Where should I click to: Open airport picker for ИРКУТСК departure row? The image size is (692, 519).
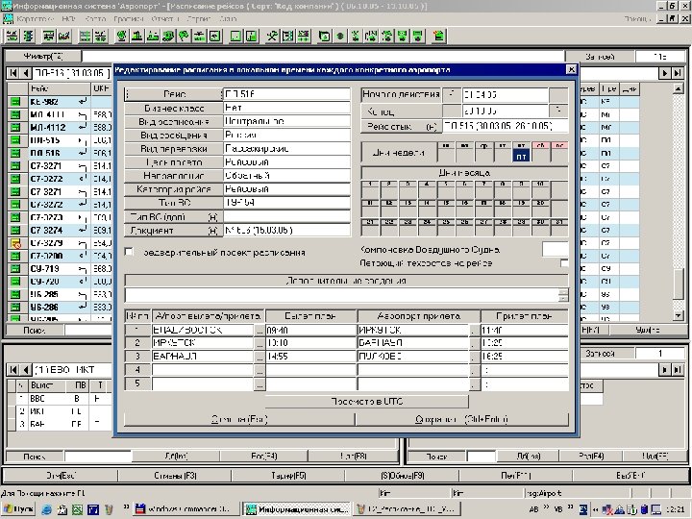259,343
